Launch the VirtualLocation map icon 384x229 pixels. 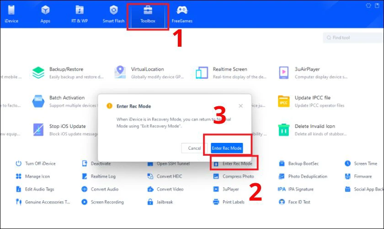(x=120, y=72)
